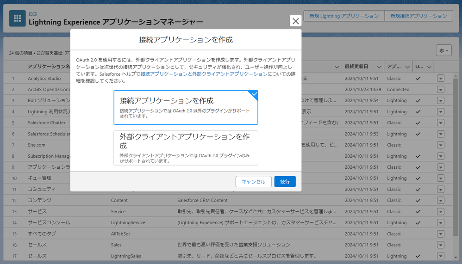The height and width of the screenshot is (264, 462).
Task: Click the LightningService developer name cell
Action: 128,222
